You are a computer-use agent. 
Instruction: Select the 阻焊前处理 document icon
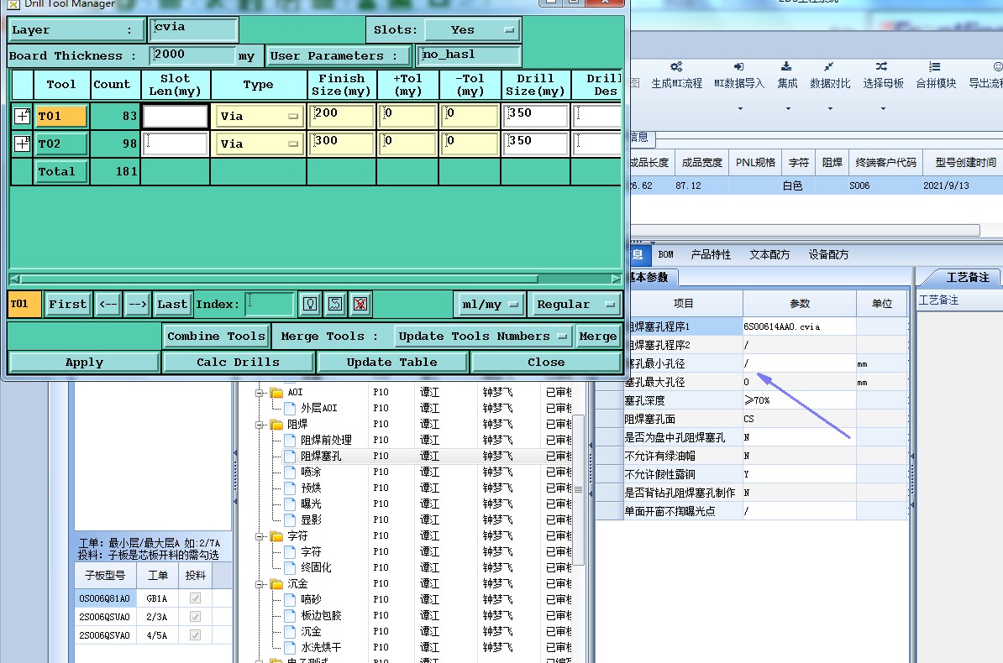290,440
